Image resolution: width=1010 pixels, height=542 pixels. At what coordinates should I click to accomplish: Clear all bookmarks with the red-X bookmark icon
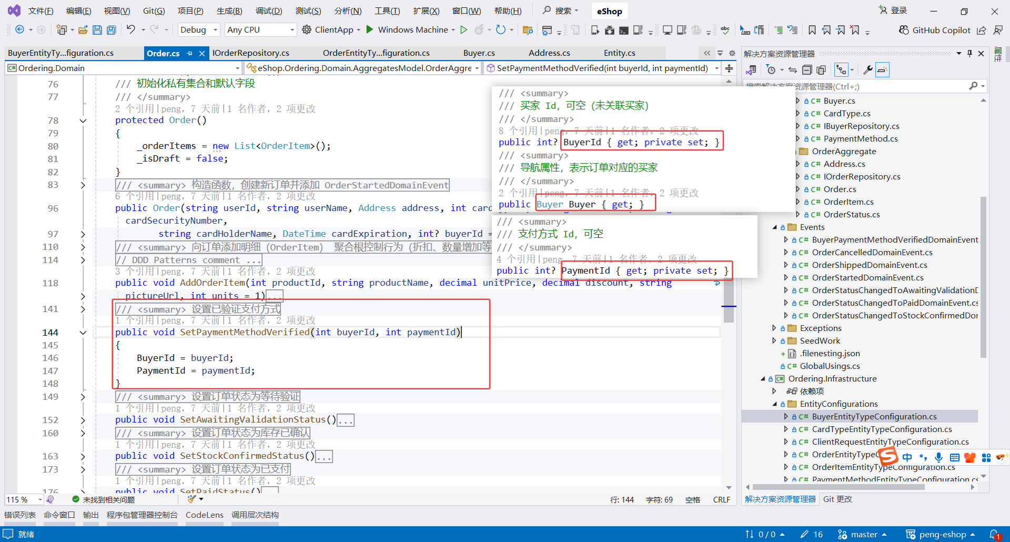(x=855, y=30)
